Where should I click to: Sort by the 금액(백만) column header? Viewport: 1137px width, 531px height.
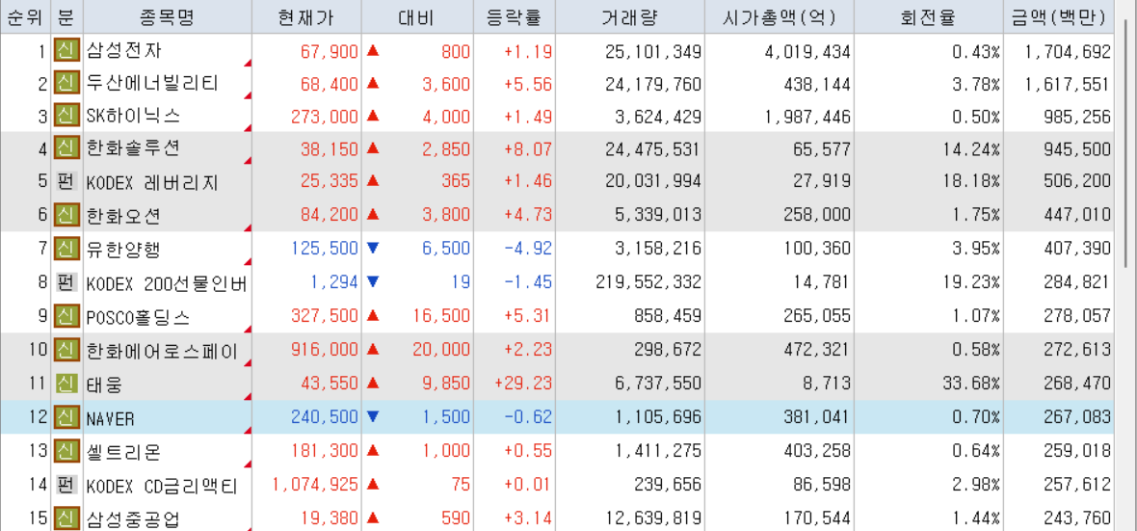(1059, 17)
